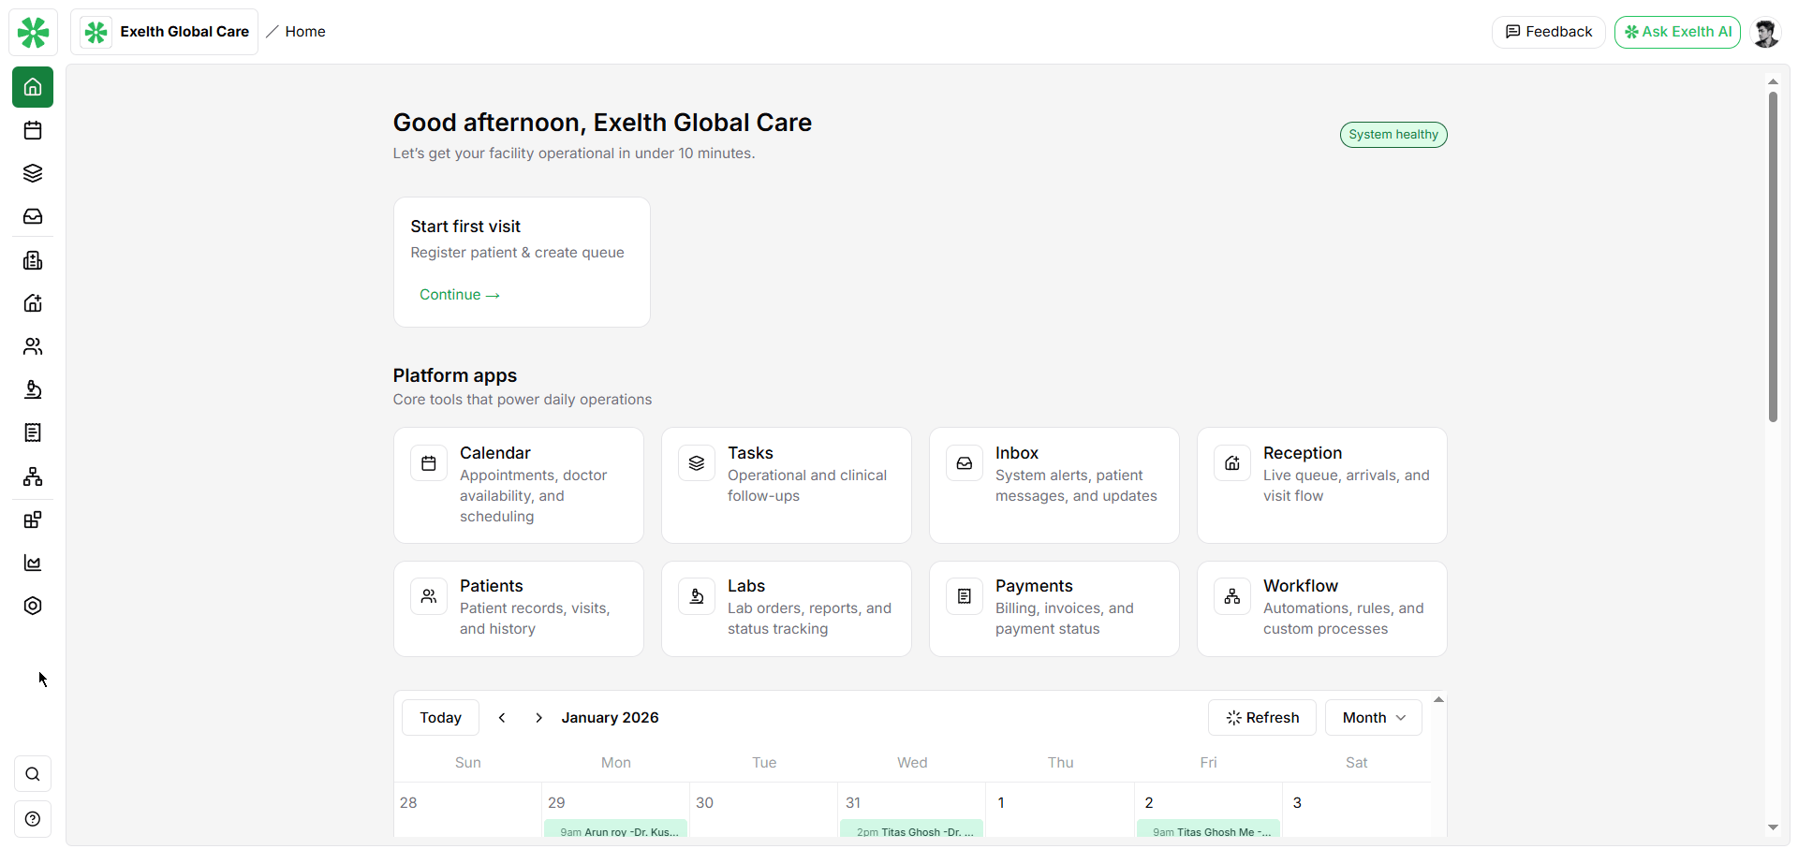This screenshot has height=849, width=1798.
Task: Refresh the calendar
Action: 1261,718
